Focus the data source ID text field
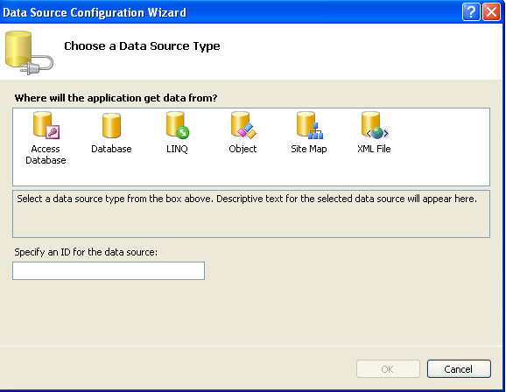Viewport: 506px width, 392px height. pos(109,270)
